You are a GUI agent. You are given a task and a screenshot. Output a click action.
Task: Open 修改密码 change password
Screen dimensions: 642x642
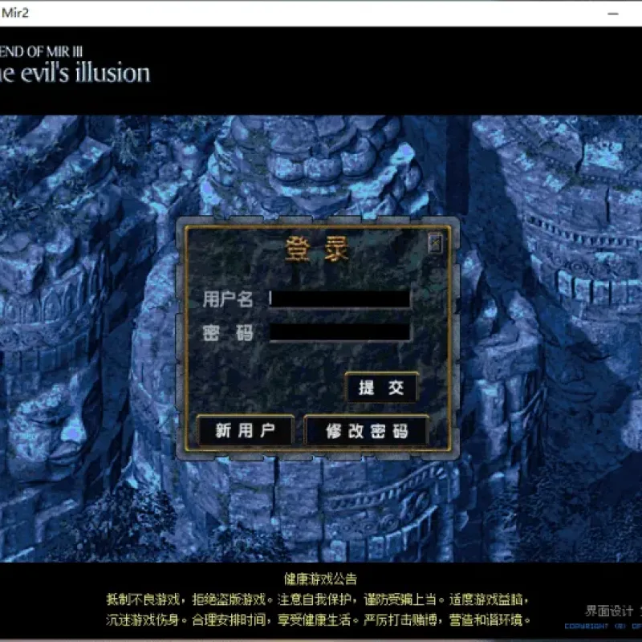coord(367,431)
